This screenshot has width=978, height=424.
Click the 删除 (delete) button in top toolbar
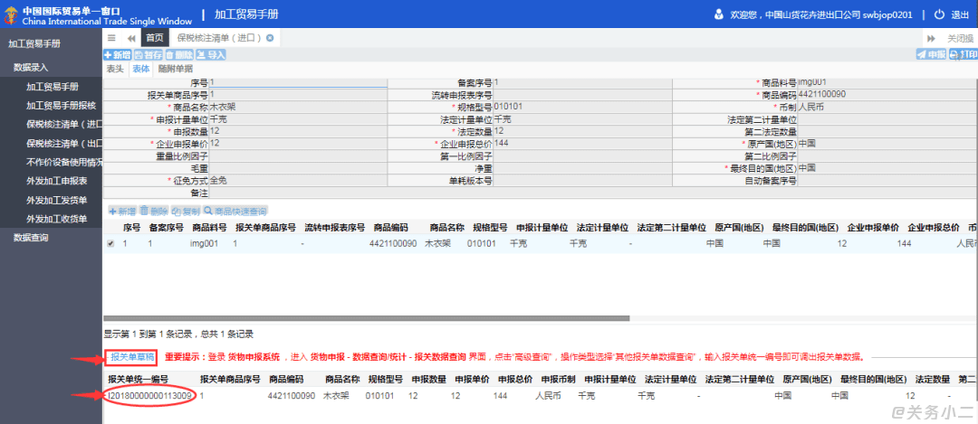pyautogui.click(x=178, y=54)
